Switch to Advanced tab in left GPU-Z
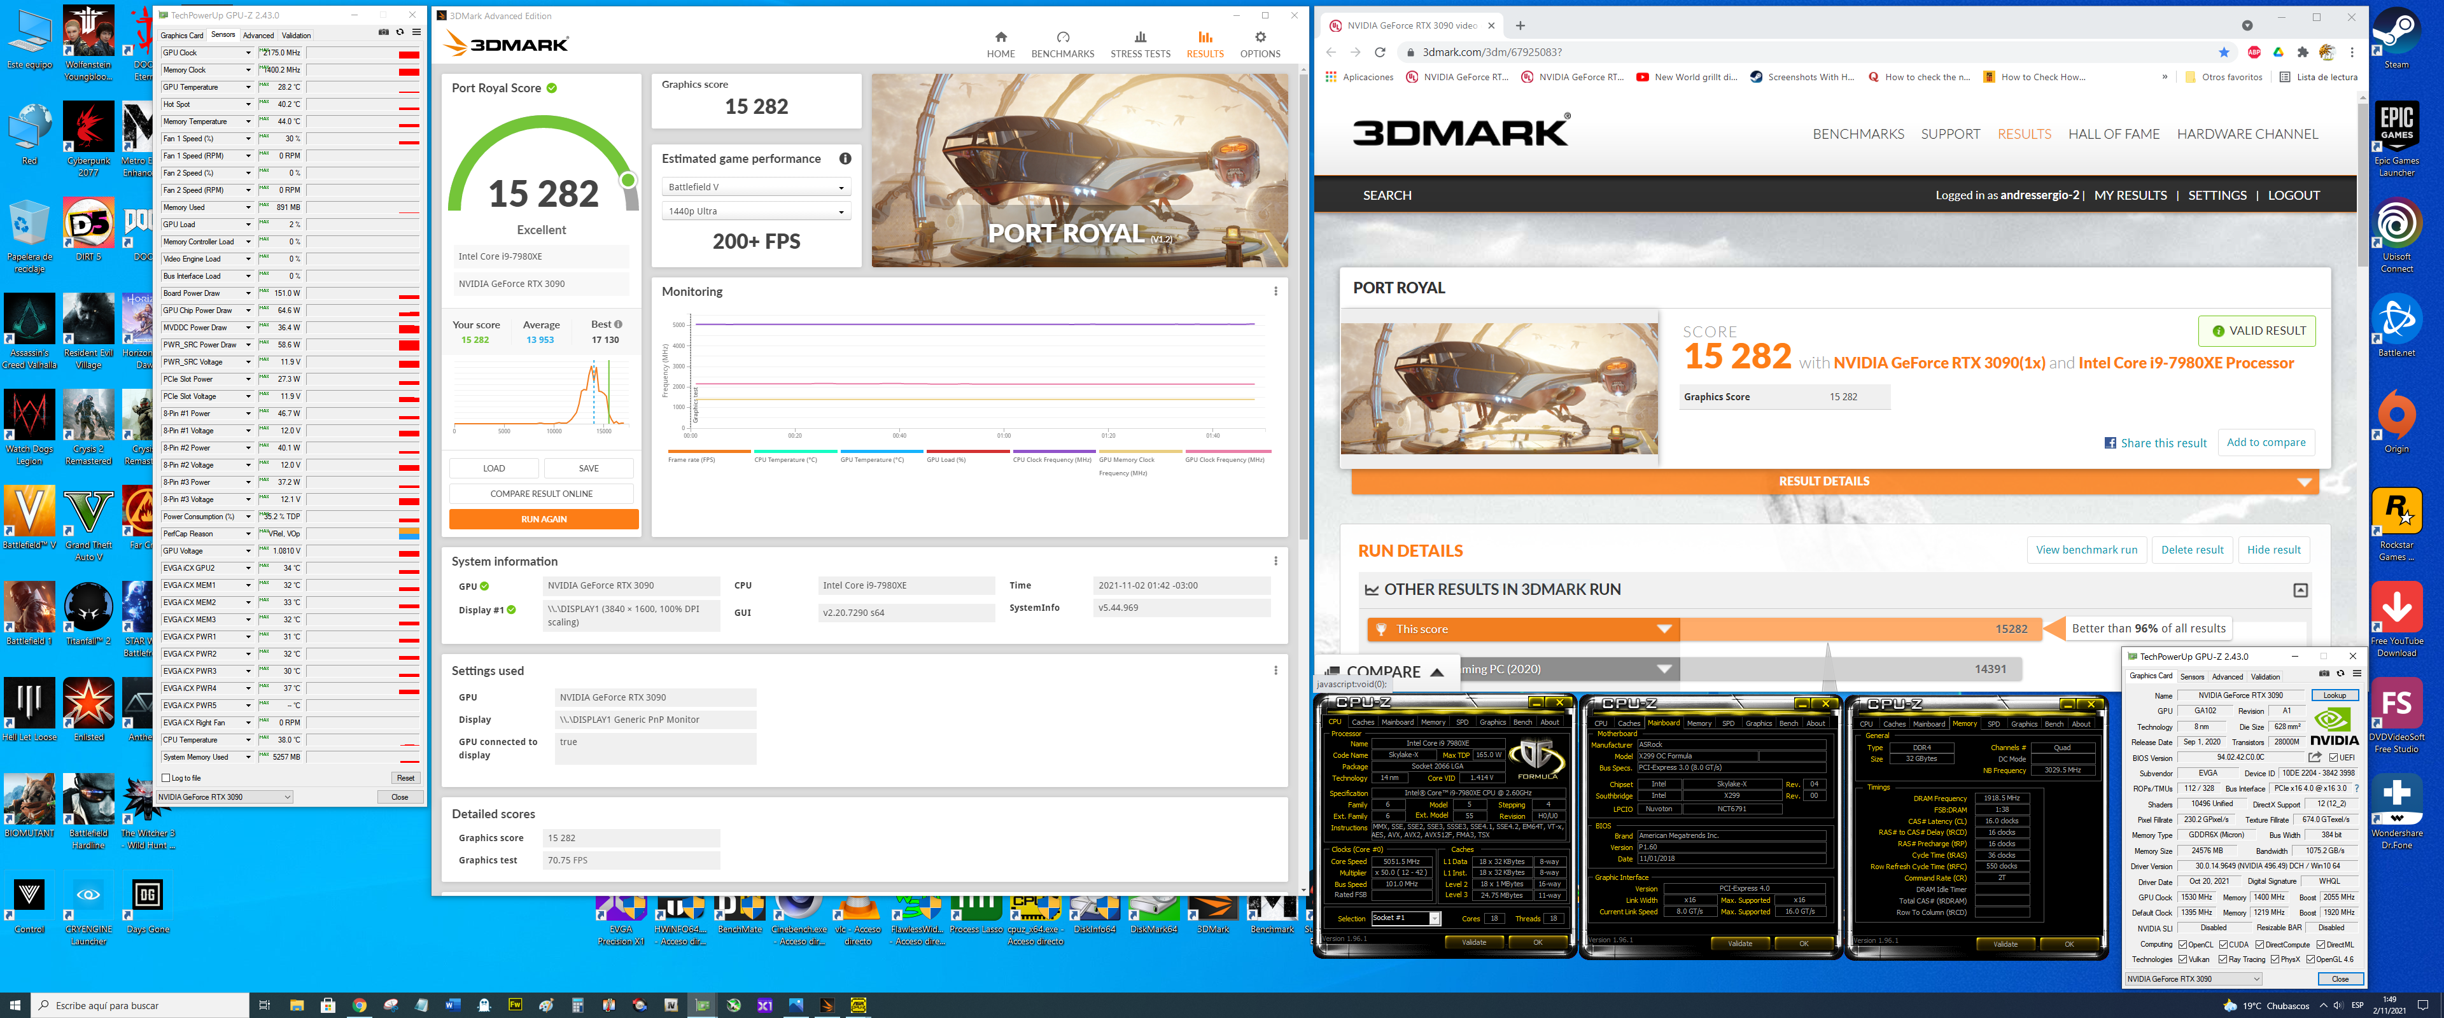2444x1018 pixels. tap(258, 35)
